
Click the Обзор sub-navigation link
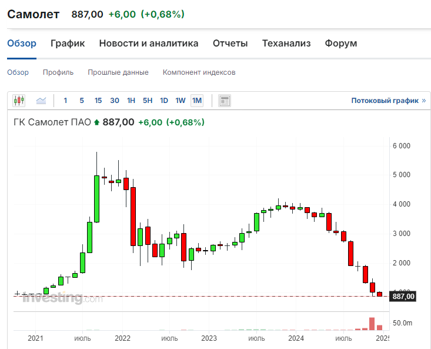pos(18,72)
